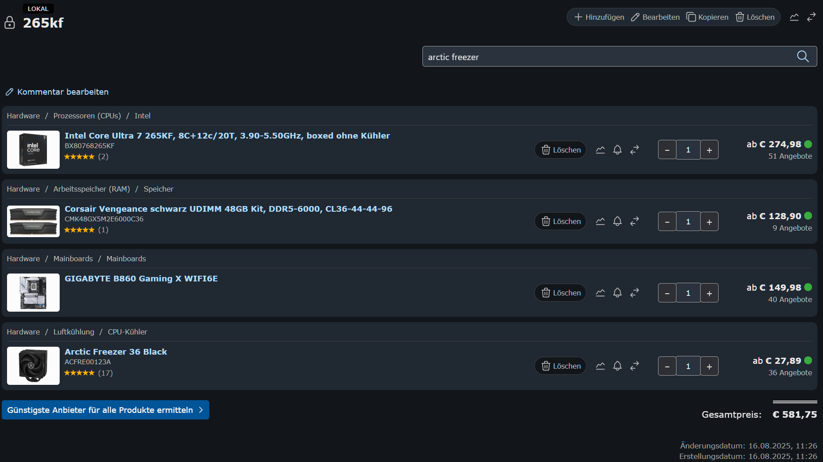This screenshot has height=462, width=823.
Task: Click Corsair Vengeance RAM thumbnail
Action: tap(33, 221)
